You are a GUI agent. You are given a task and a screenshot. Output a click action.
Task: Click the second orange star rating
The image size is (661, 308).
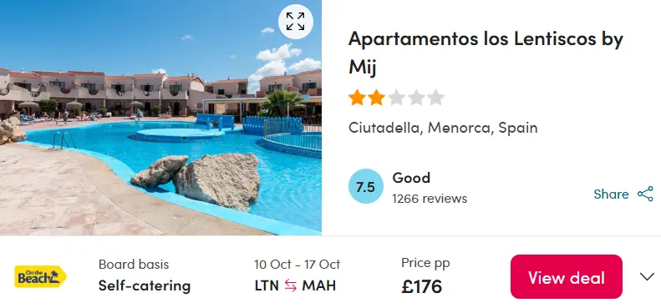(x=376, y=98)
